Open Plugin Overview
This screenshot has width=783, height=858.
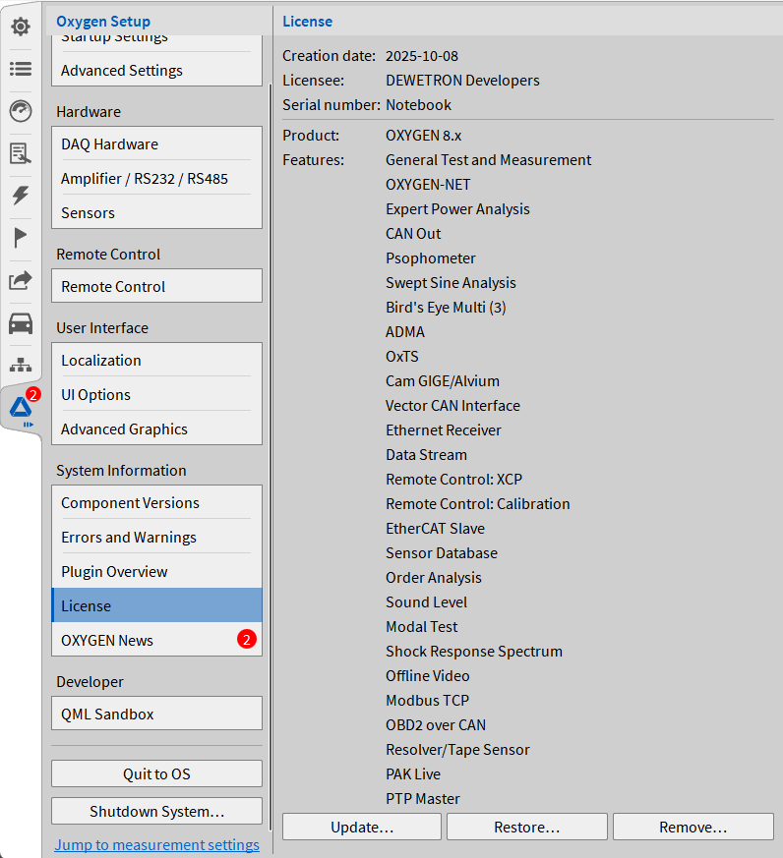tap(156, 571)
